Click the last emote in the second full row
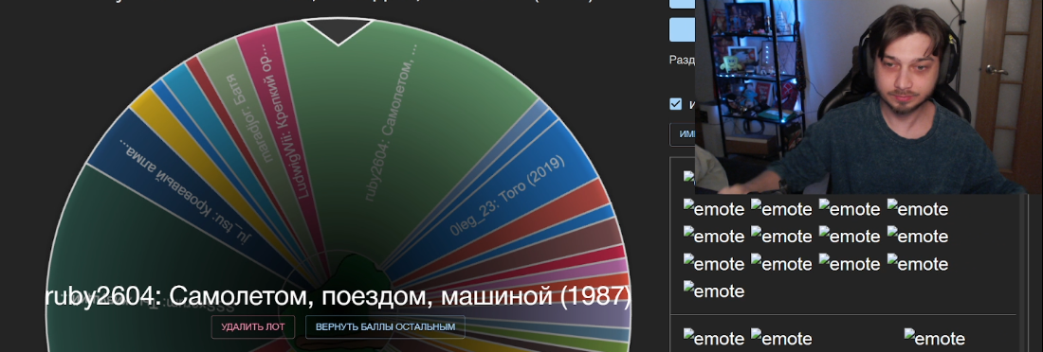The height and width of the screenshot is (352, 1043). [917, 236]
